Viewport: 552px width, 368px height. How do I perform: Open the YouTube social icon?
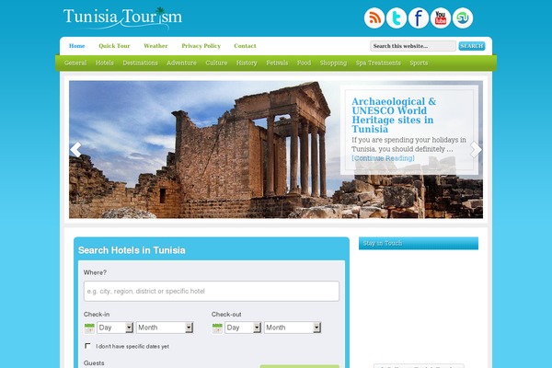click(x=441, y=18)
